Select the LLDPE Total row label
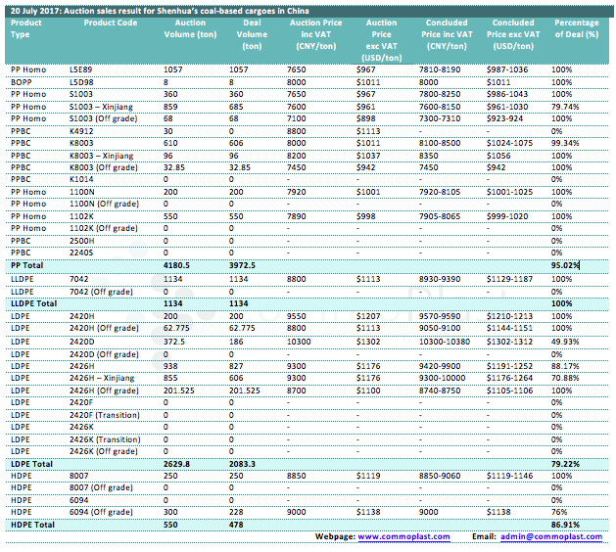The width and height of the screenshot is (616, 552). click(33, 303)
